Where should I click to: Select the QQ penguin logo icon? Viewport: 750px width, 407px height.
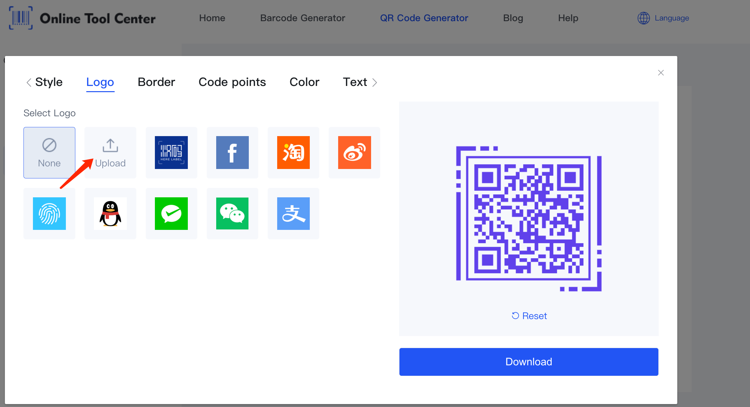110,214
